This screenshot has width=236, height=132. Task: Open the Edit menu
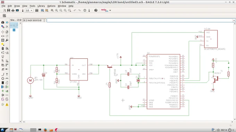10,6
